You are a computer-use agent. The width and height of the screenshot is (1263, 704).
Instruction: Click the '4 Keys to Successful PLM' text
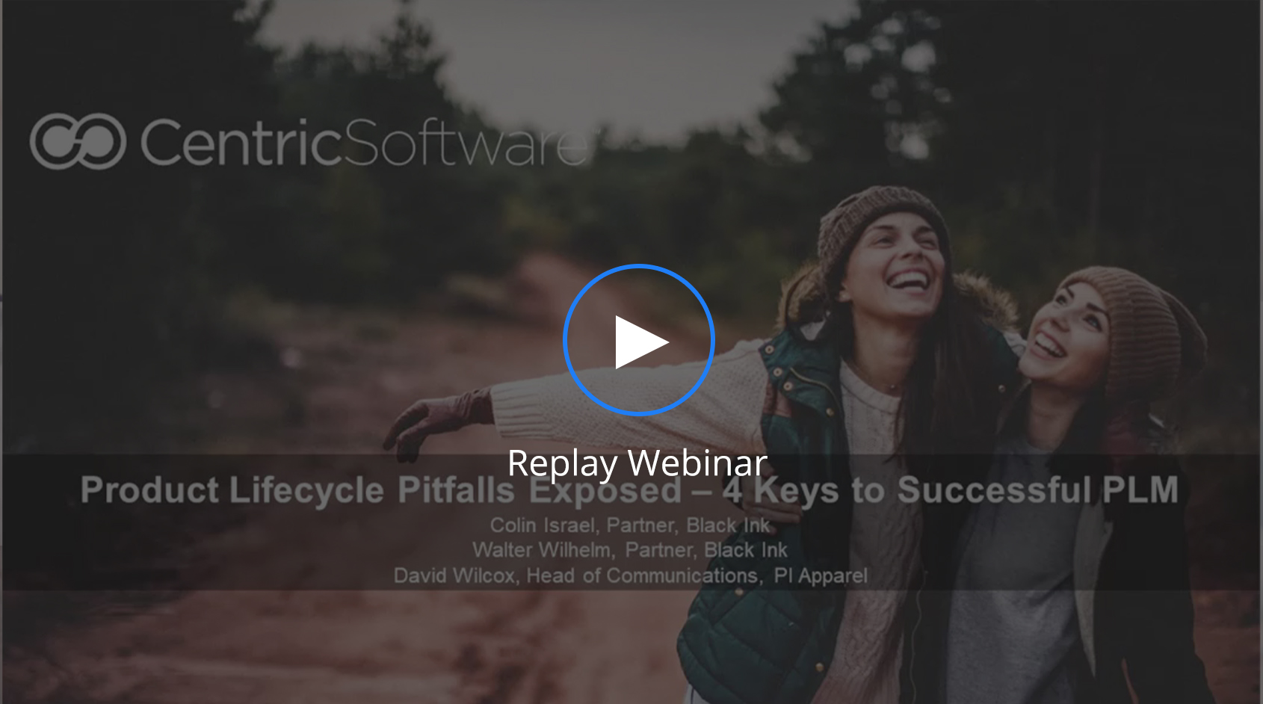point(949,491)
